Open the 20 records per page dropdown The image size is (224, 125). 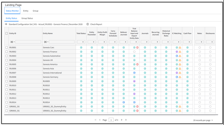coord(203,120)
